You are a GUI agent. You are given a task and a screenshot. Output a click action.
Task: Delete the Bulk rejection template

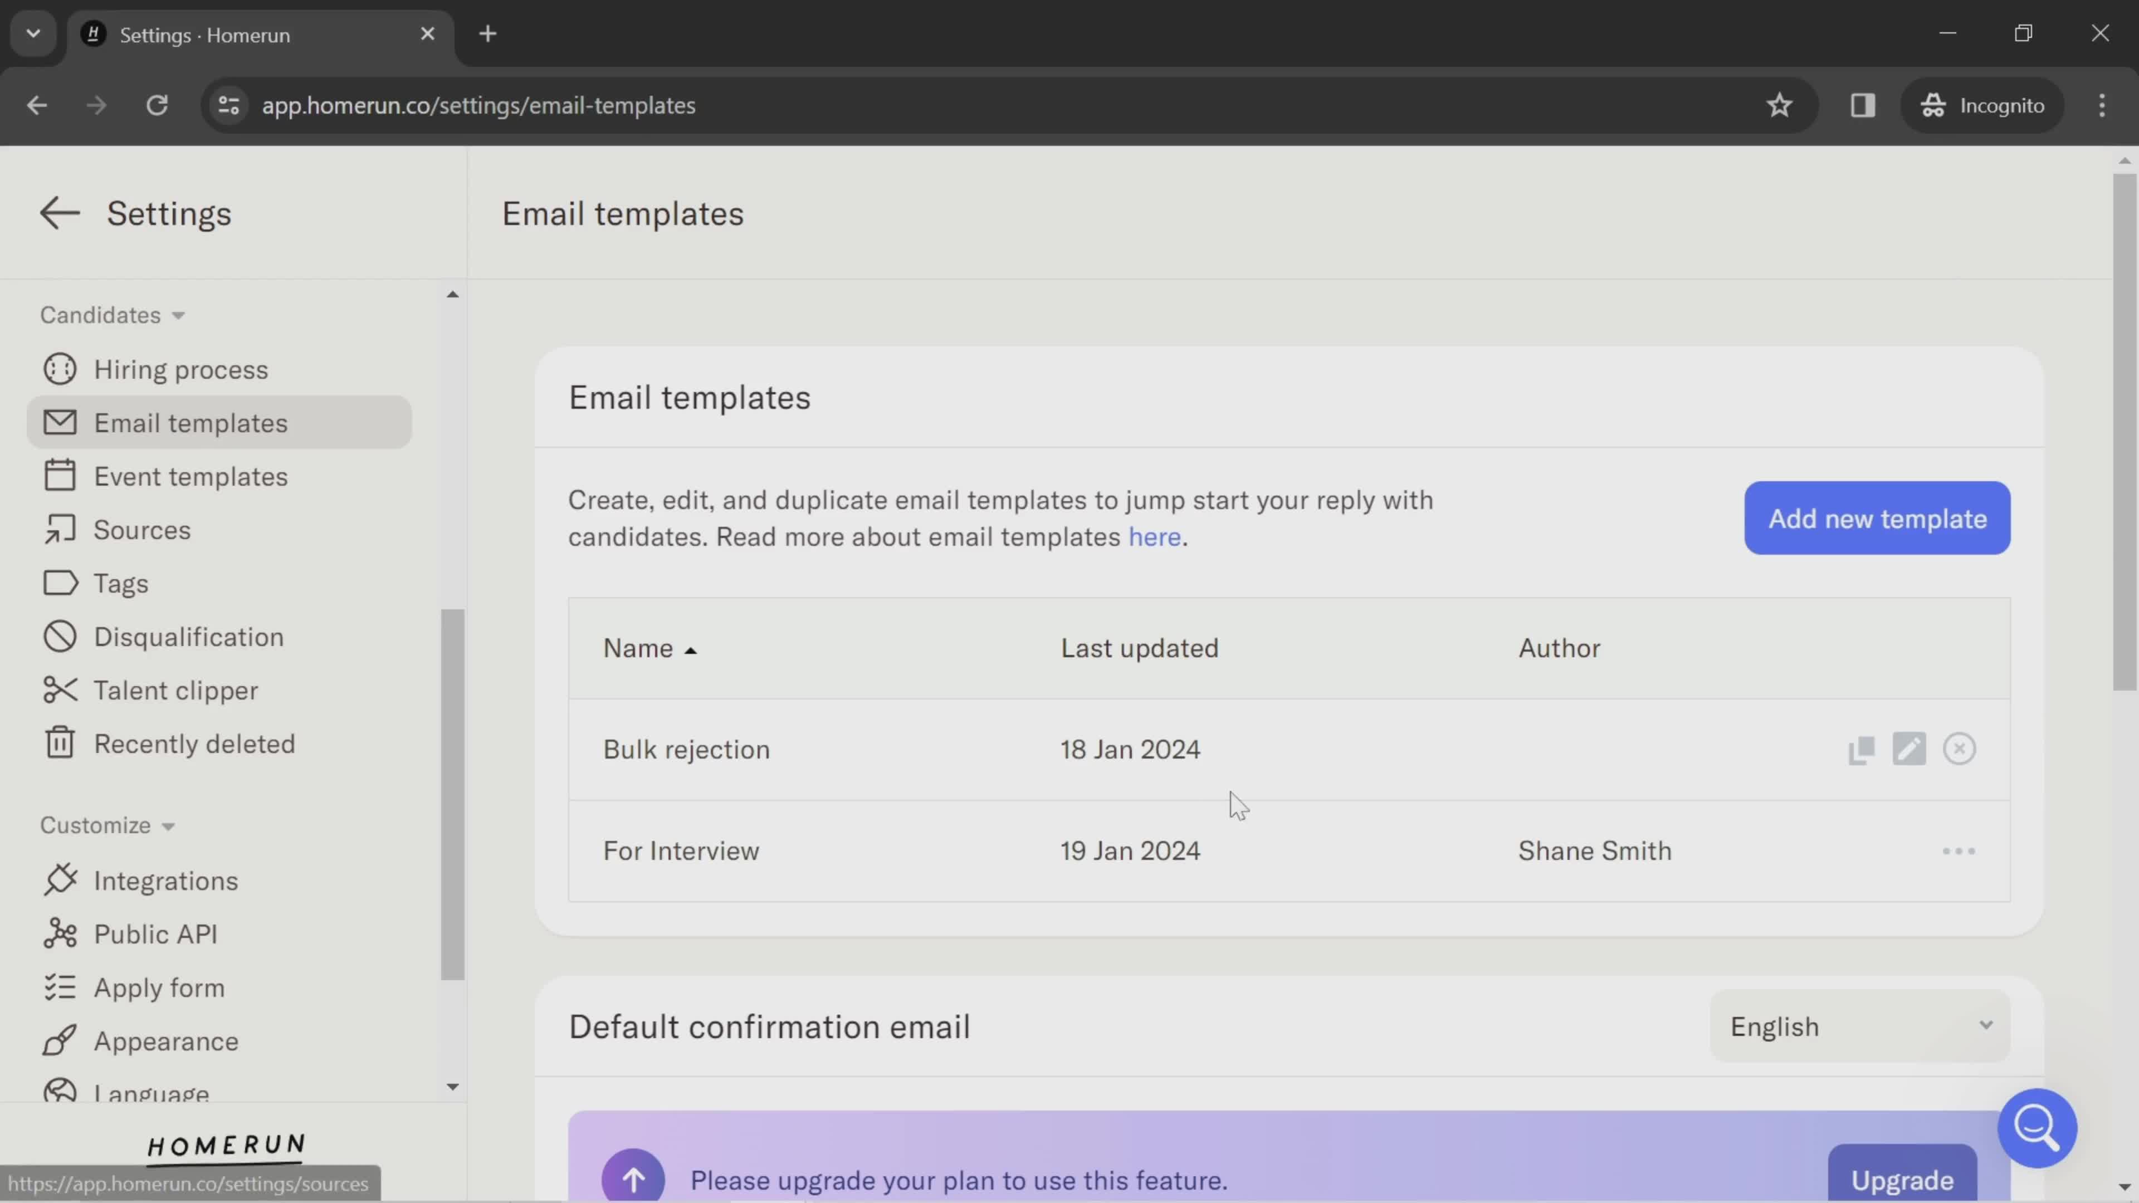1959,749
